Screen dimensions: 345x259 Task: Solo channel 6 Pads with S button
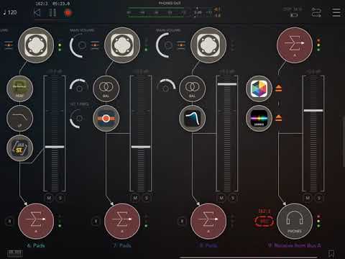click(60, 198)
